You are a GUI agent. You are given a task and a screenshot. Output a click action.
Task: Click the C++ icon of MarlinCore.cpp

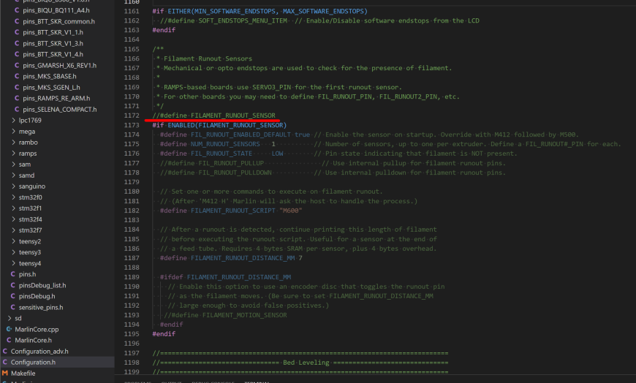click(x=9, y=329)
